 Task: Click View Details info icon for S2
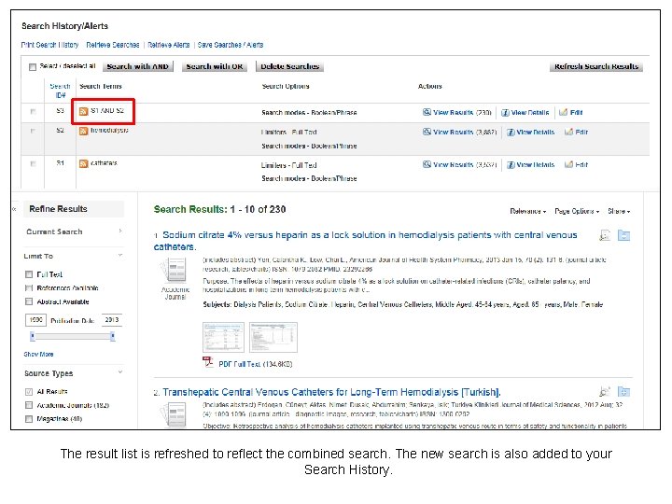(511, 133)
